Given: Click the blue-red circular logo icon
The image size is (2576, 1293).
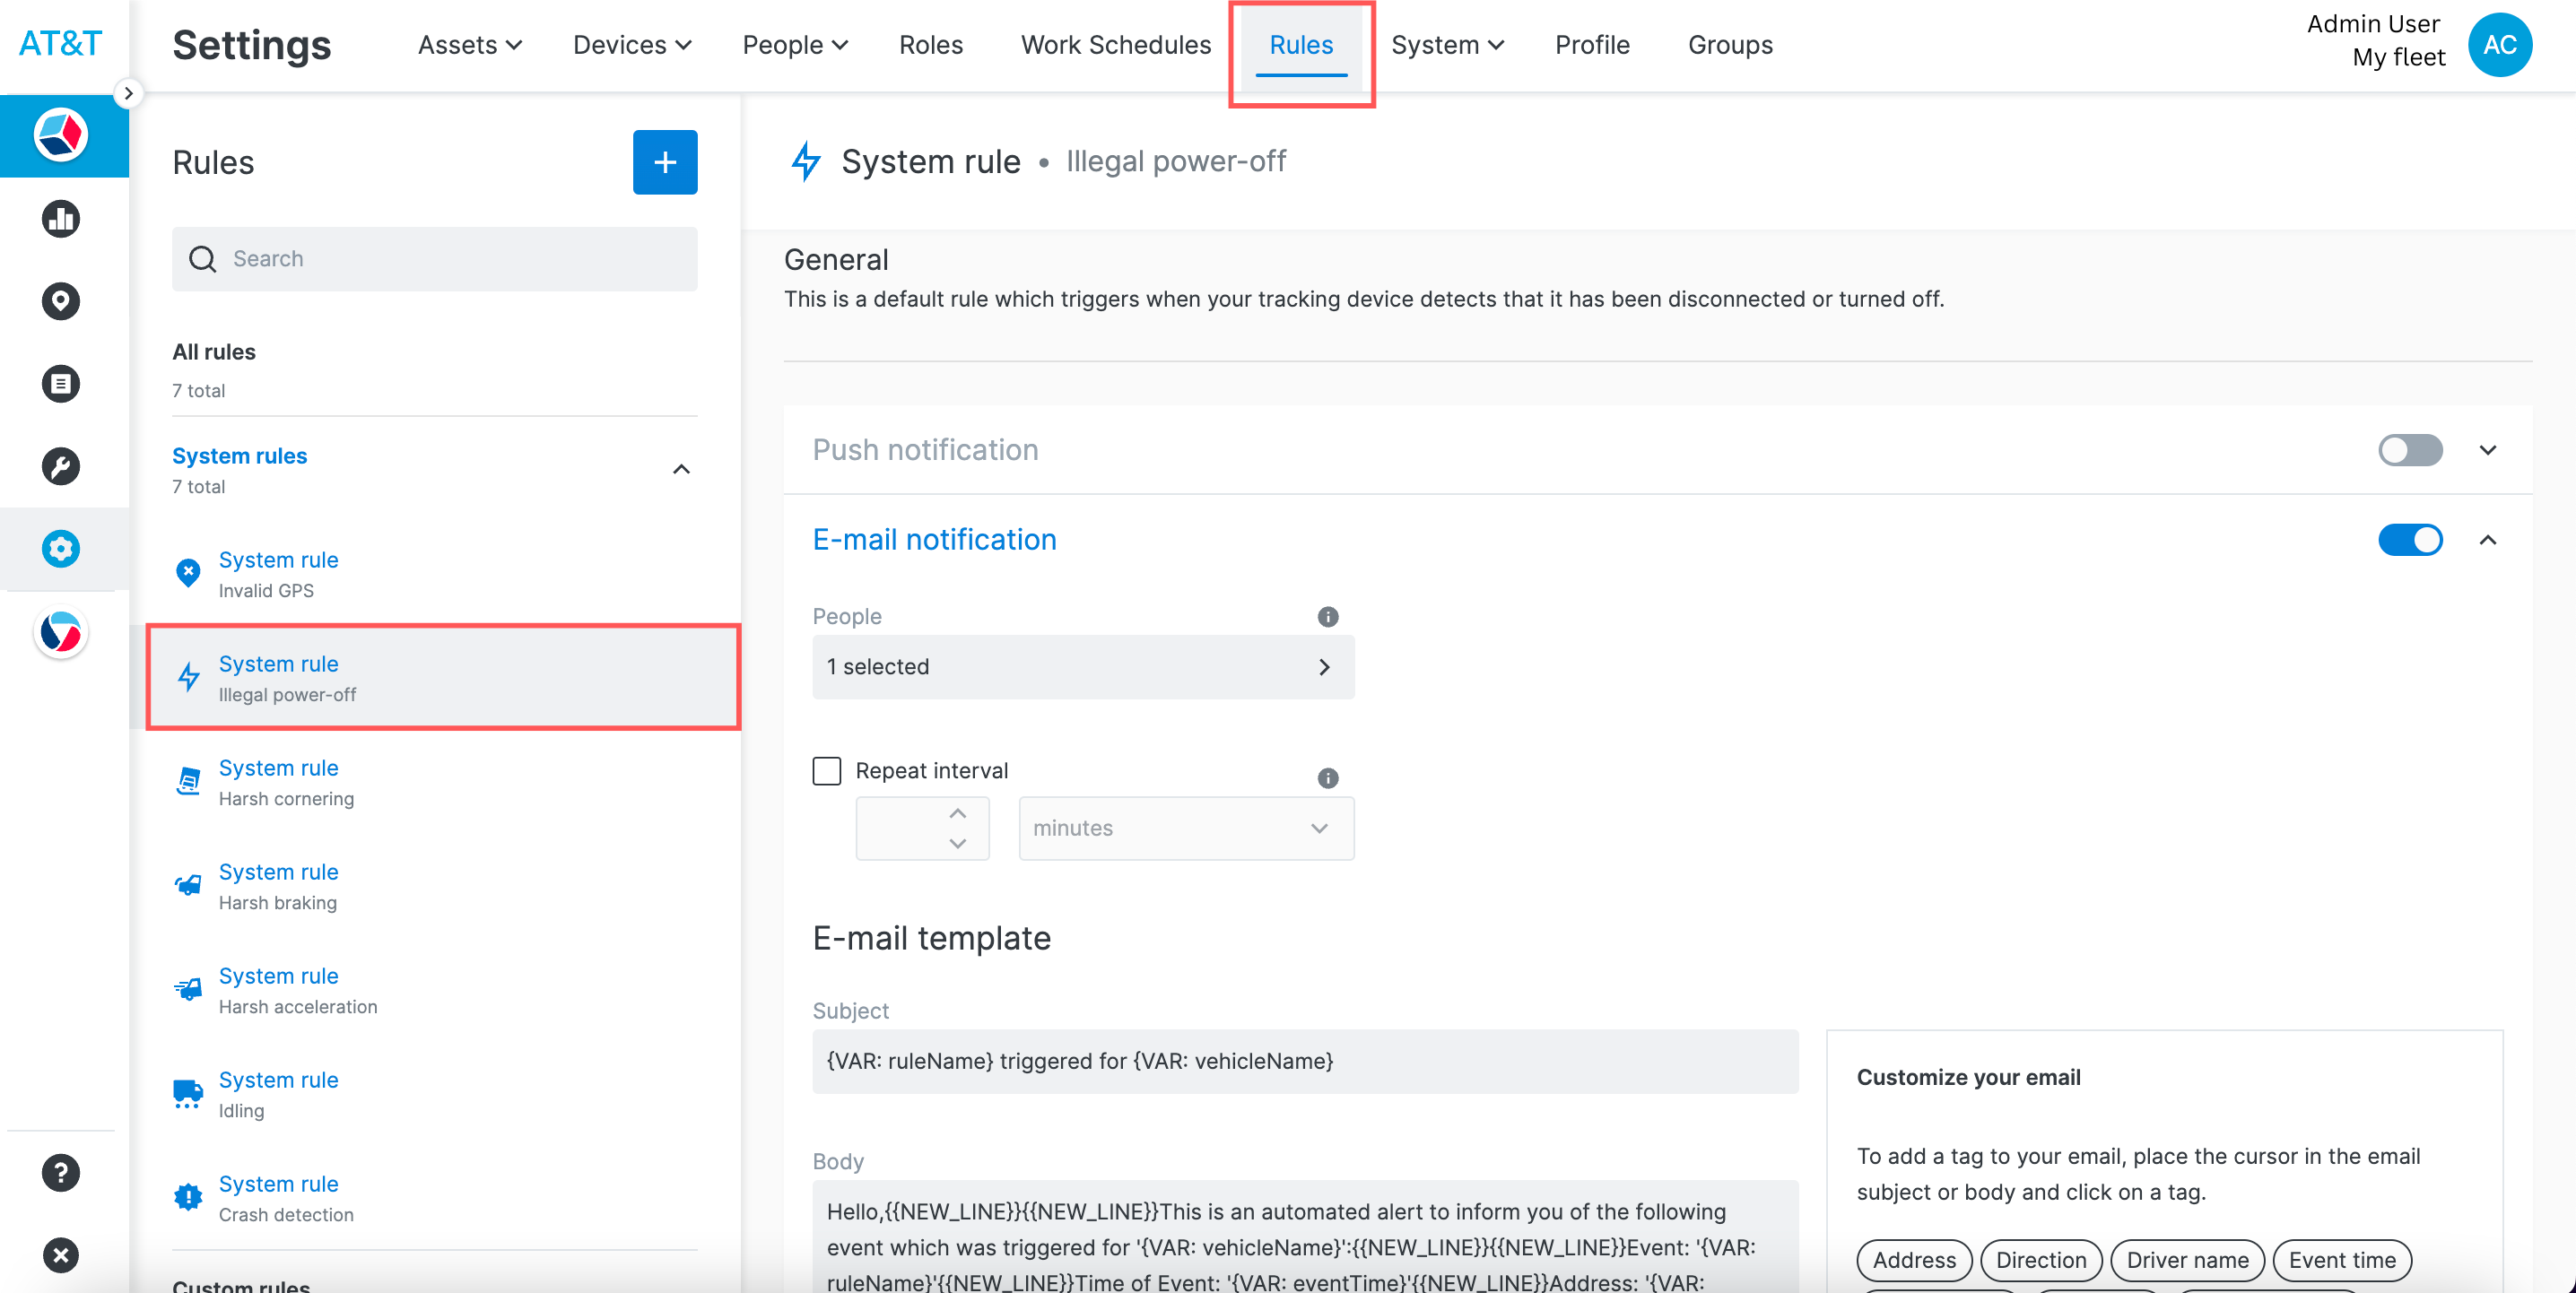Looking at the screenshot, I should click(61, 632).
